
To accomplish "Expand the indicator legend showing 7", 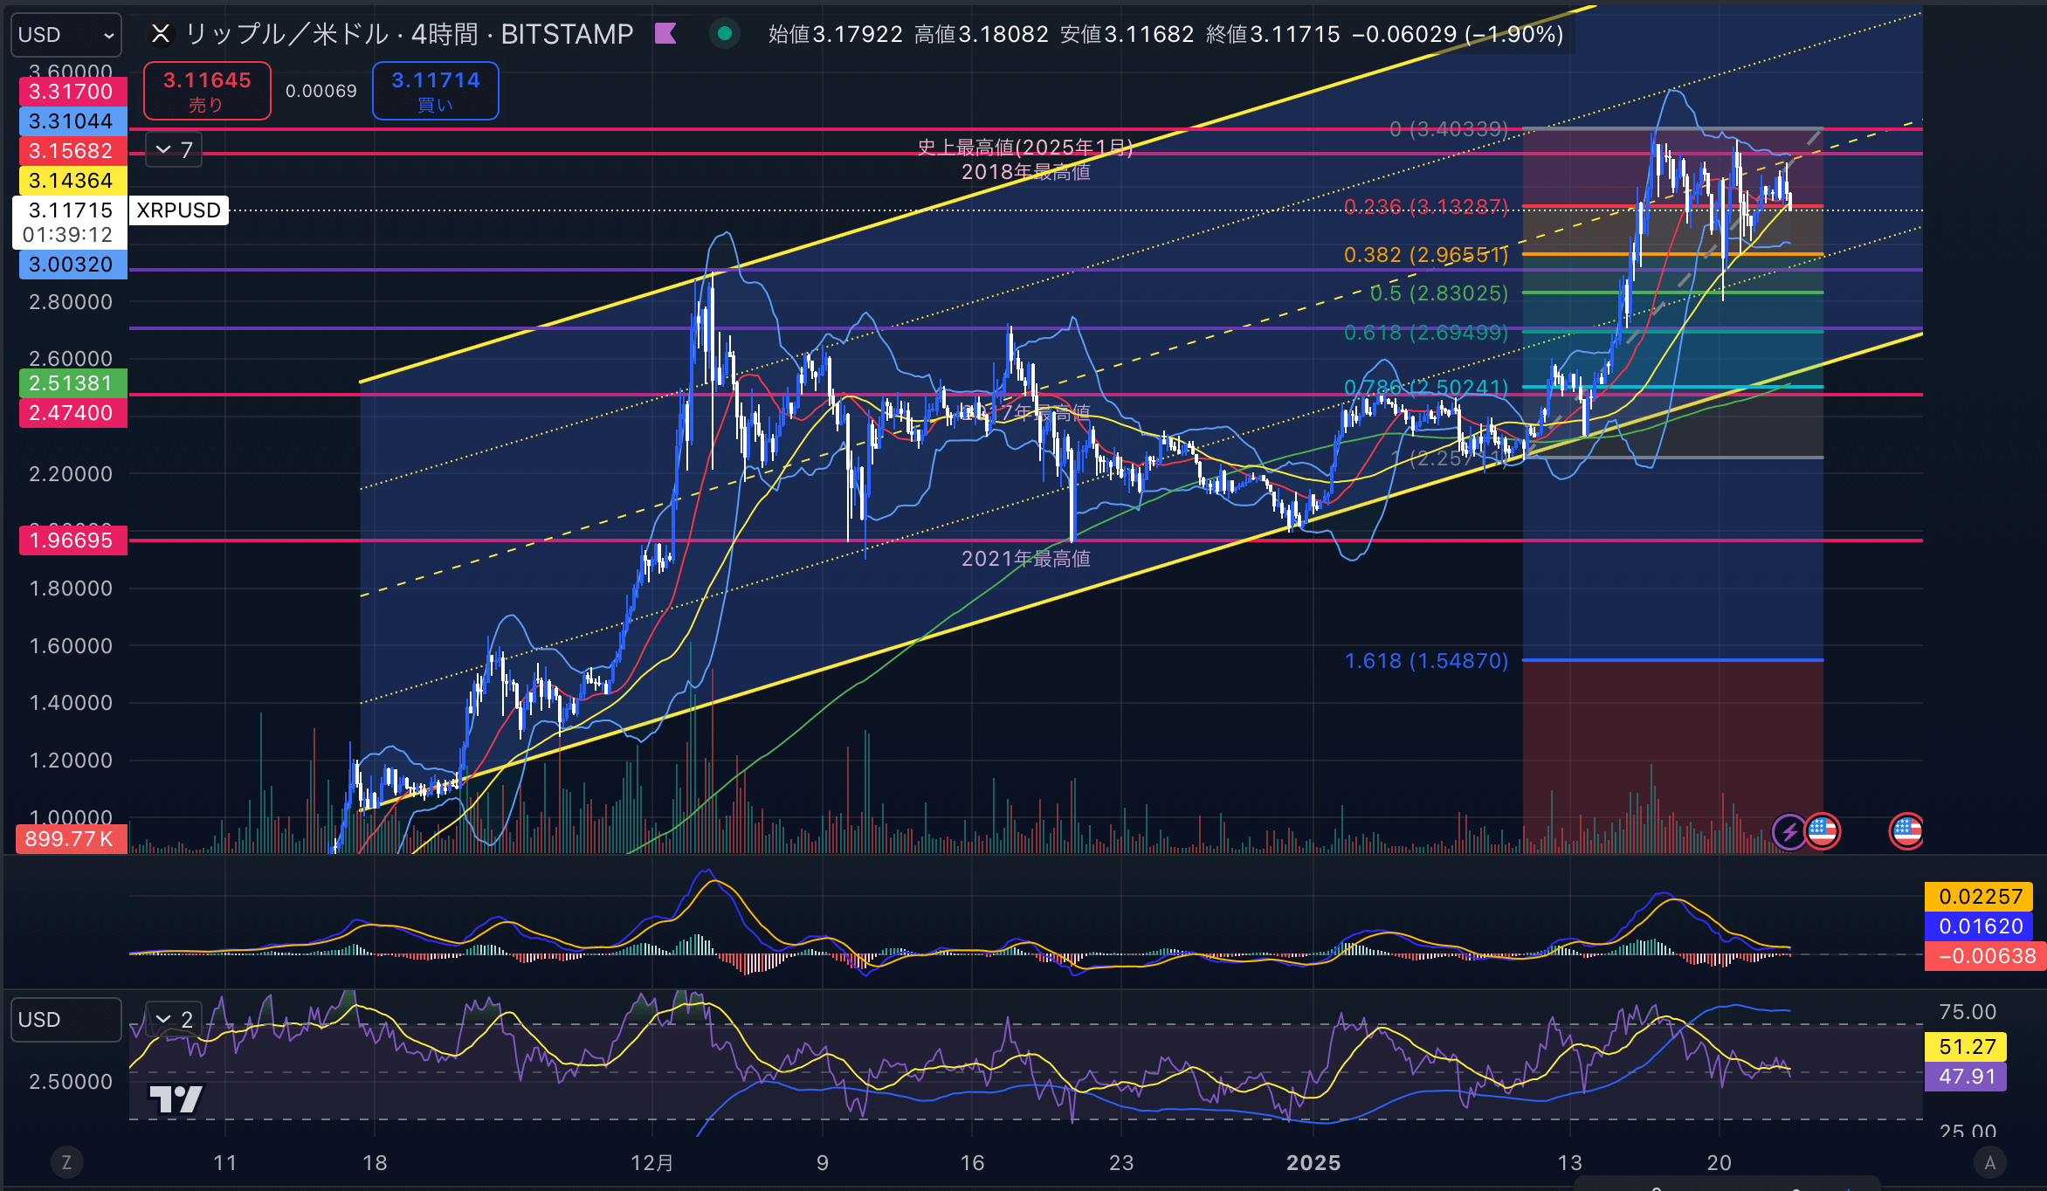I will click(174, 150).
